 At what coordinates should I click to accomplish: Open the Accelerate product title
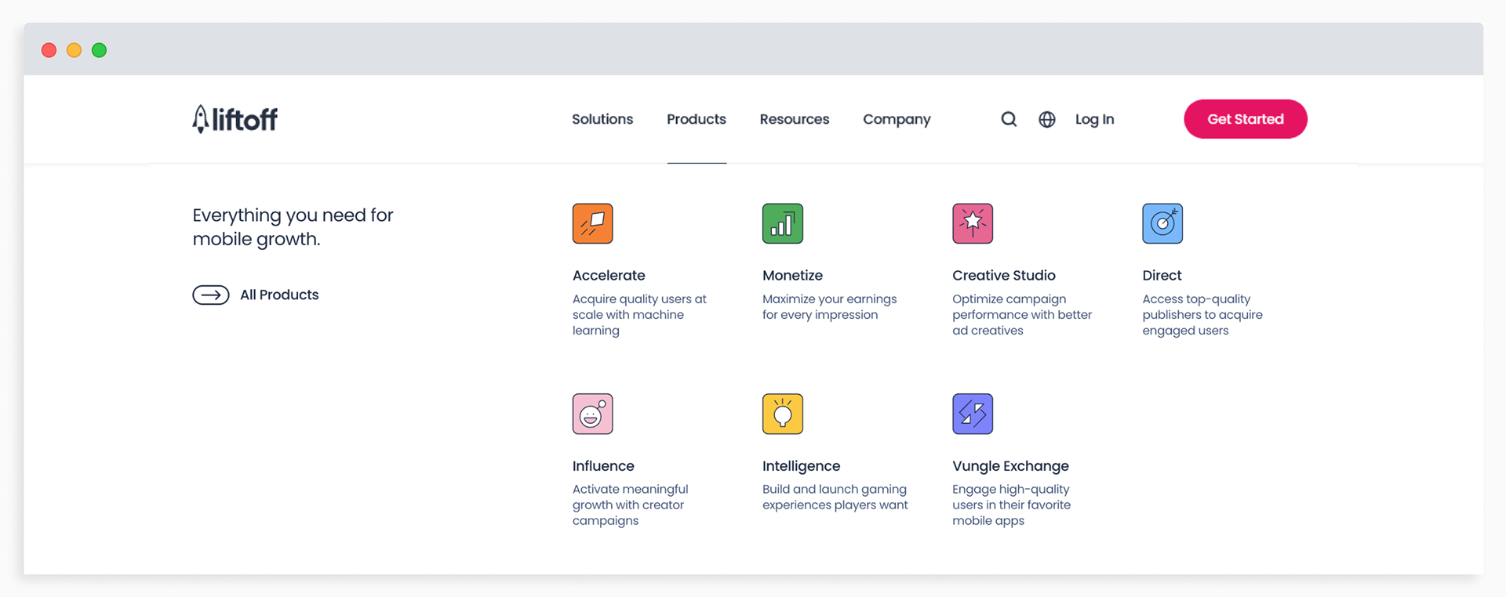tap(609, 275)
